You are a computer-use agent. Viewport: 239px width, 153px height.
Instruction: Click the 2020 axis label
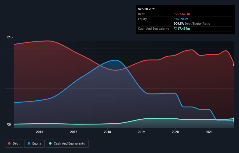[175, 132]
